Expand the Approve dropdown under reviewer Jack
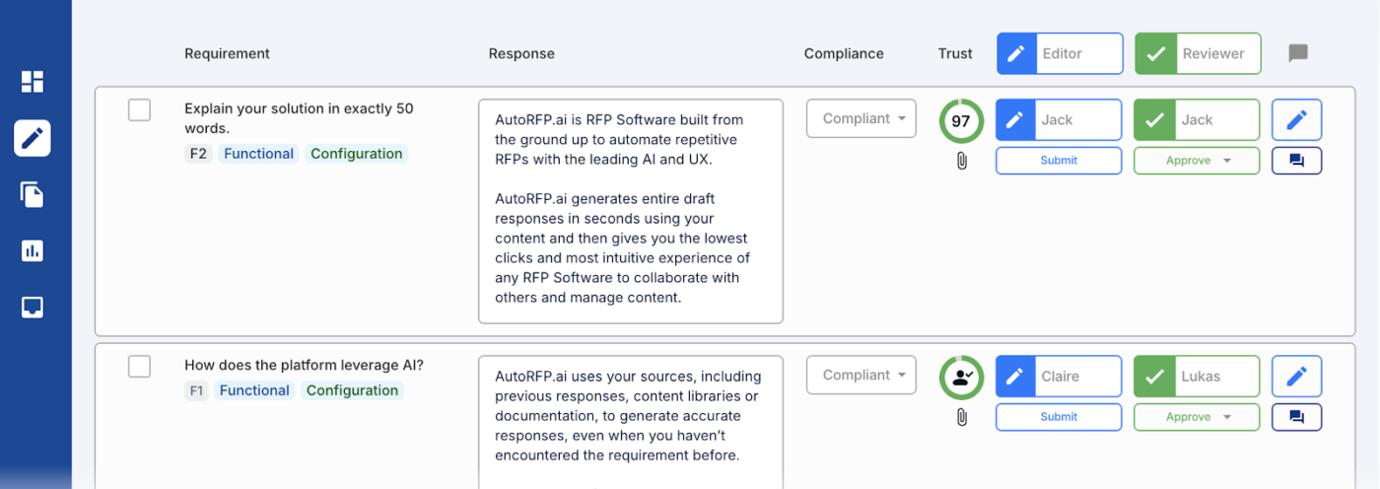 (x=1197, y=161)
